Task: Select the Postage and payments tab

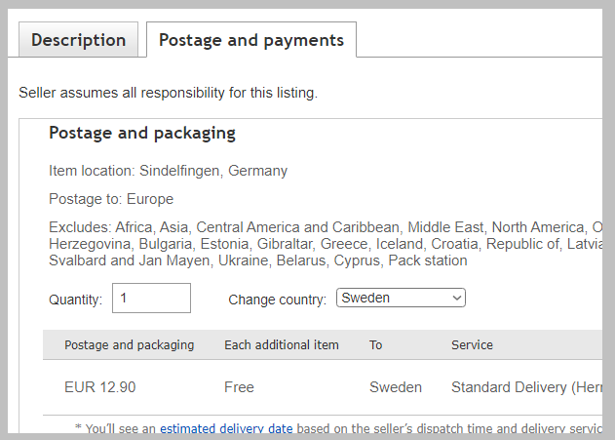Action: point(250,41)
